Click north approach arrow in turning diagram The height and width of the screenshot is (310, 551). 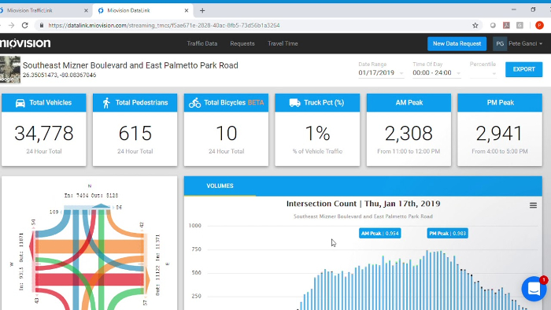tap(102, 206)
